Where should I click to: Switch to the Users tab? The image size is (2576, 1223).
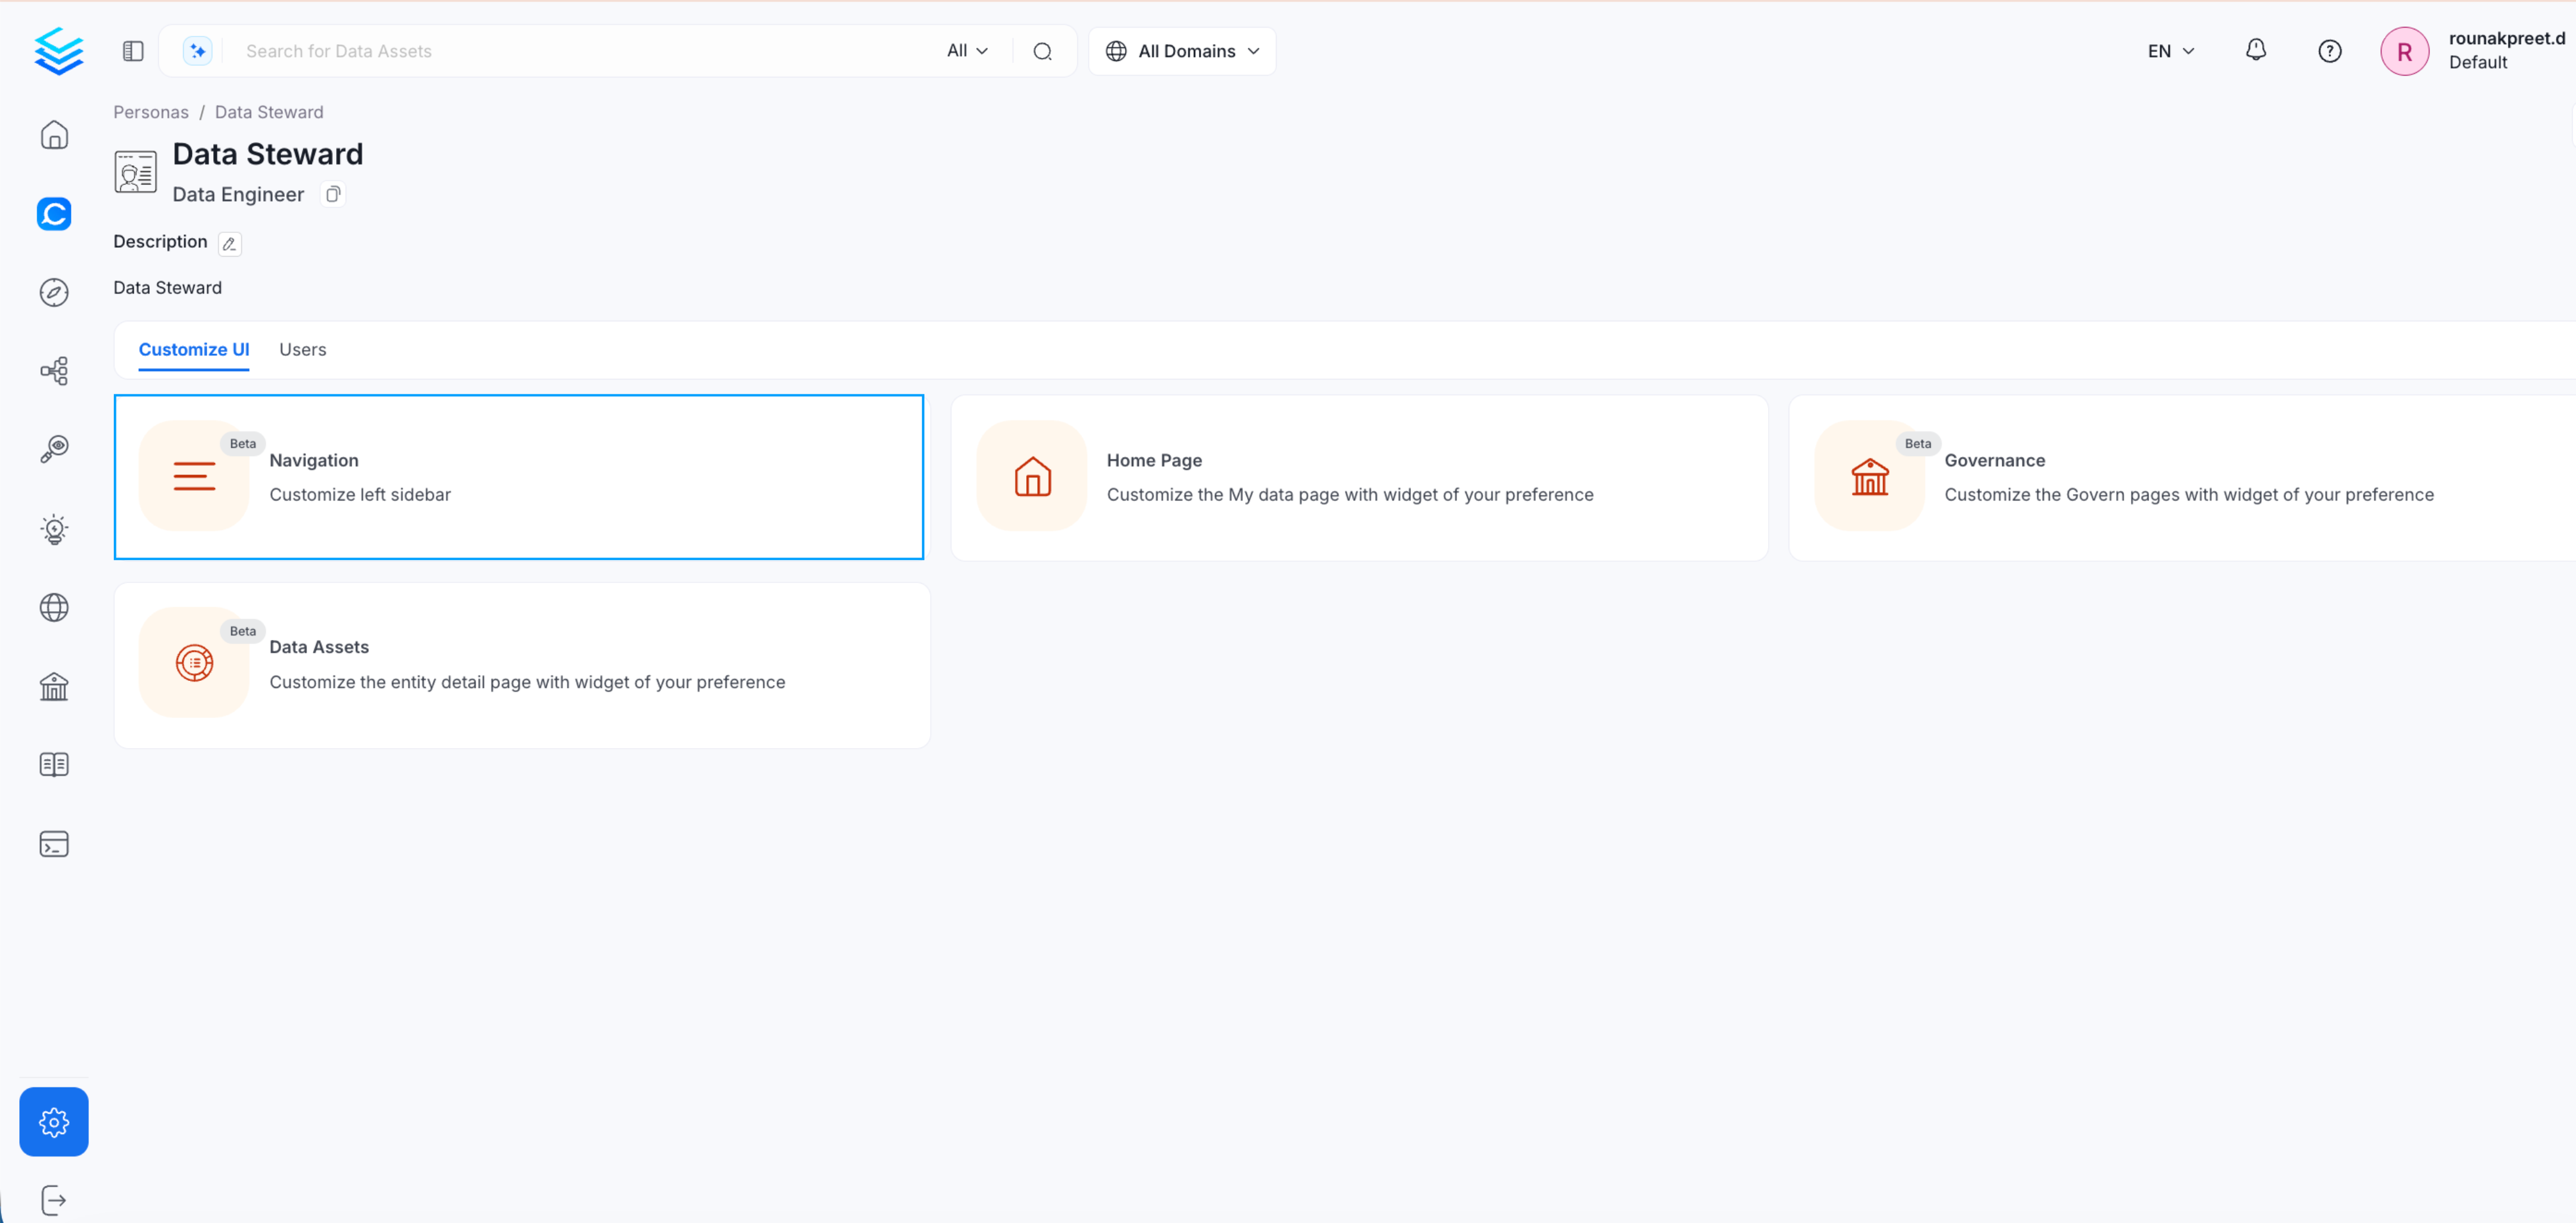pyautogui.click(x=303, y=349)
